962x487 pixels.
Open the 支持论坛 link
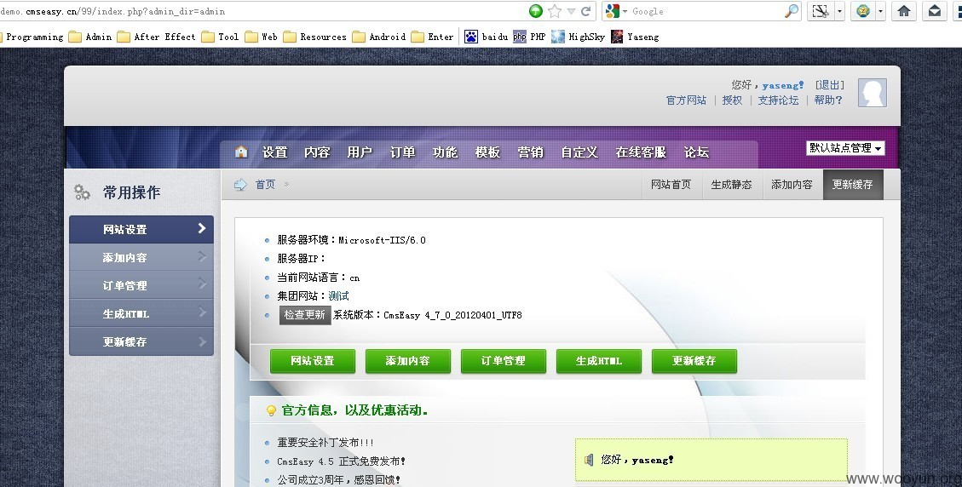[778, 100]
